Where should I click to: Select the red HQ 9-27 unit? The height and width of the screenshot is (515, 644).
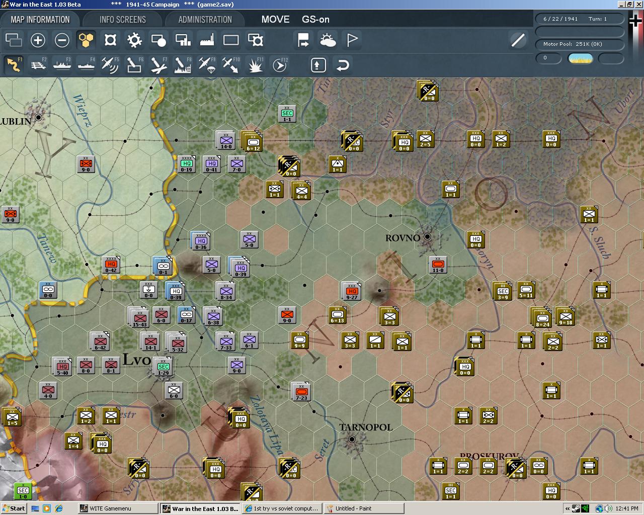coord(352,291)
